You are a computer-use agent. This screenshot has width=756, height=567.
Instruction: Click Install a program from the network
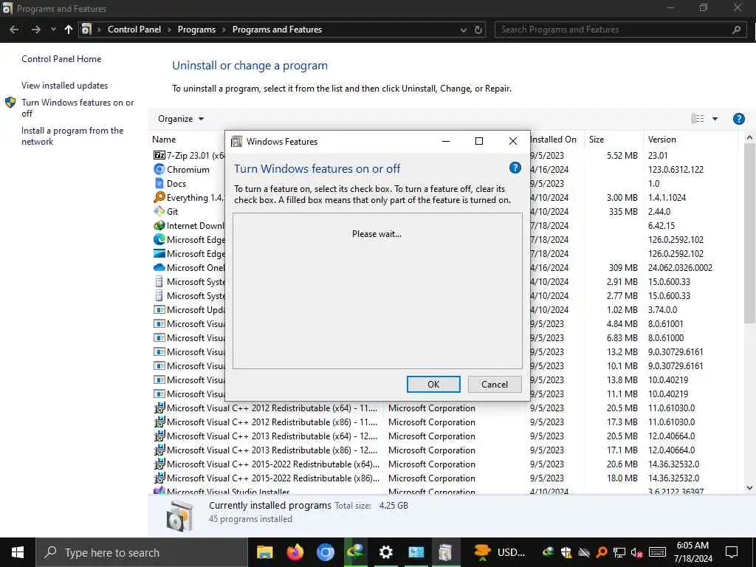pos(72,136)
